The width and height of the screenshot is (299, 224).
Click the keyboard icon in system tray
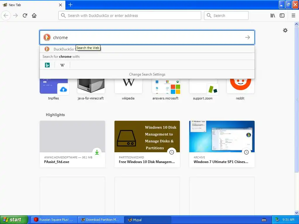pyautogui.click(x=264, y=220)
